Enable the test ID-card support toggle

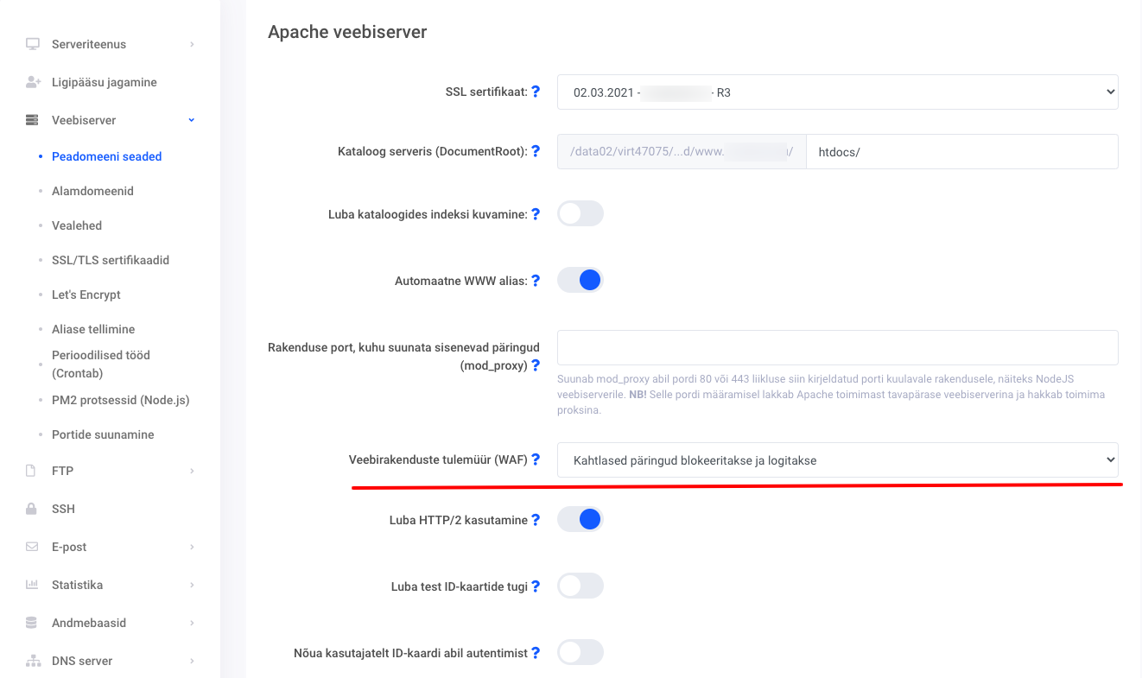point(580,586)
